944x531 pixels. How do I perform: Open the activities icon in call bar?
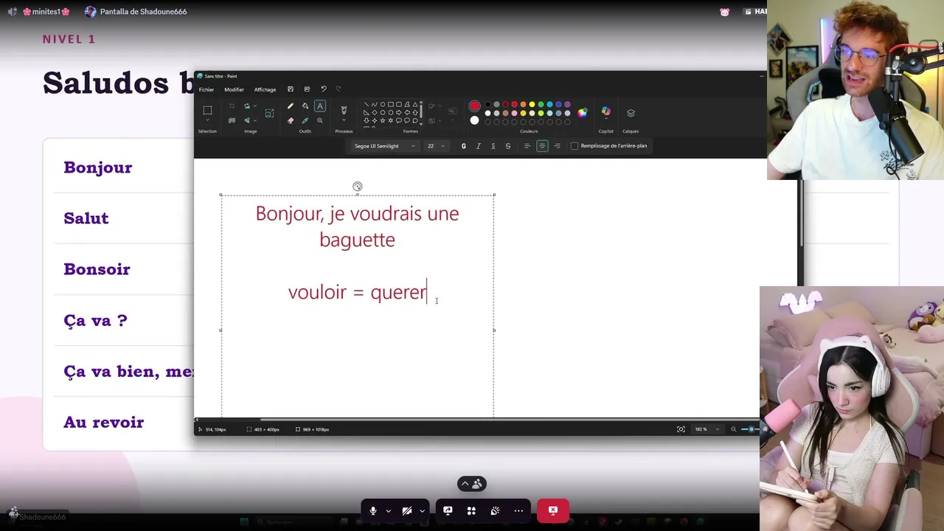click(471, 510)
